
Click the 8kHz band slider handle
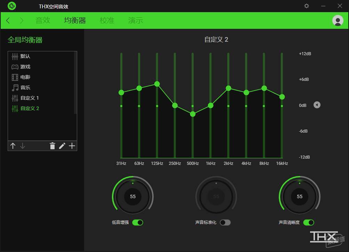click(x=264, y=88)
